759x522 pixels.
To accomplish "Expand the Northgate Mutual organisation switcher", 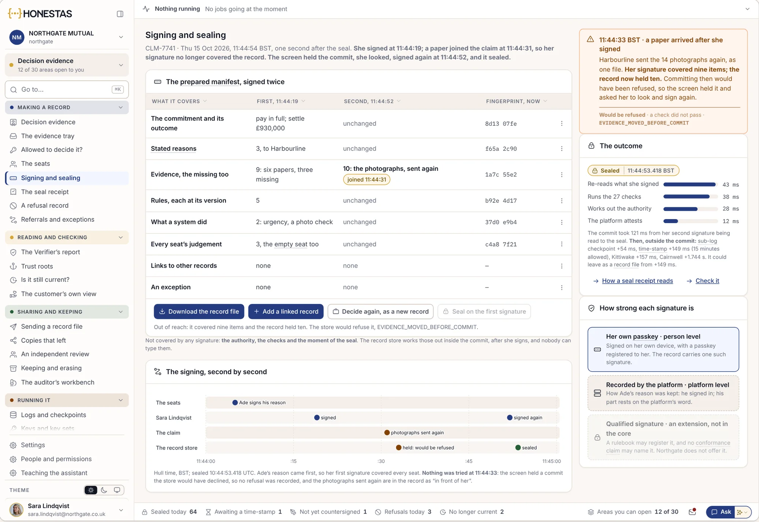I will 121,37.
